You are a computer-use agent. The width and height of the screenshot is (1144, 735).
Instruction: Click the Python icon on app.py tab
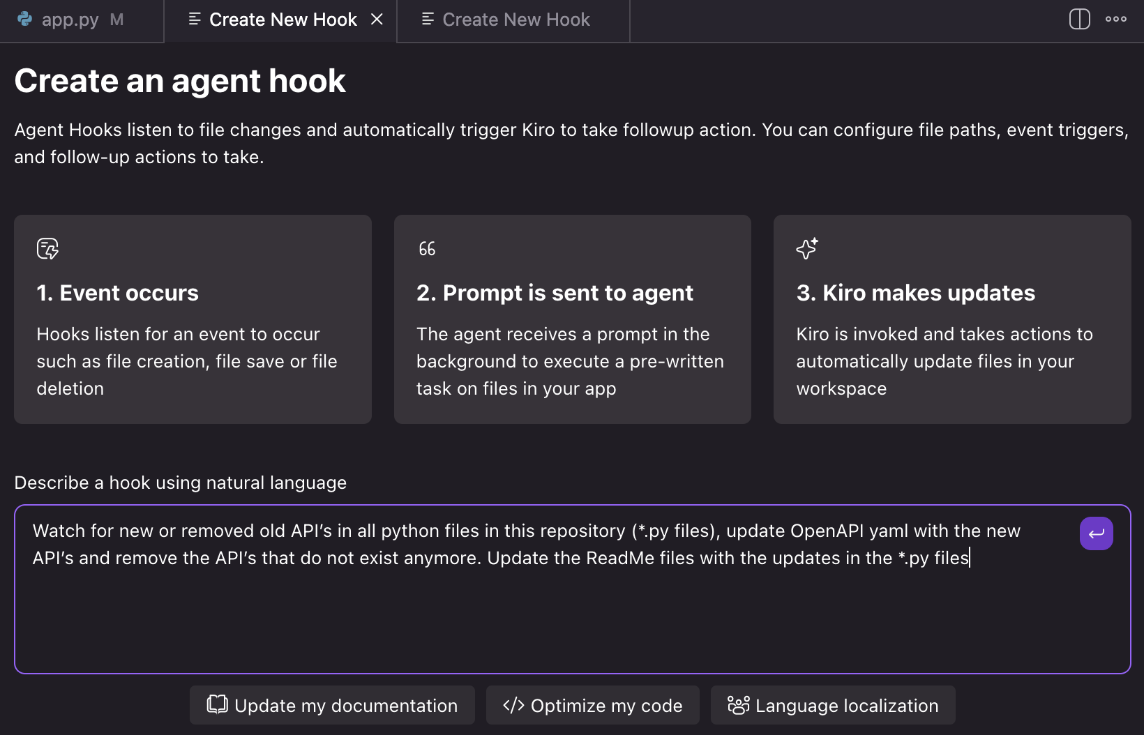tap(25, 20)
